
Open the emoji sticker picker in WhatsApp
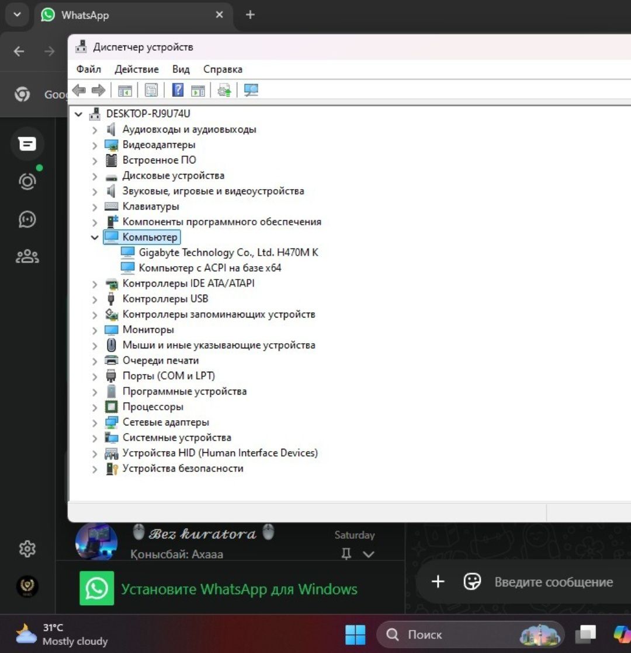coord(472,581)
